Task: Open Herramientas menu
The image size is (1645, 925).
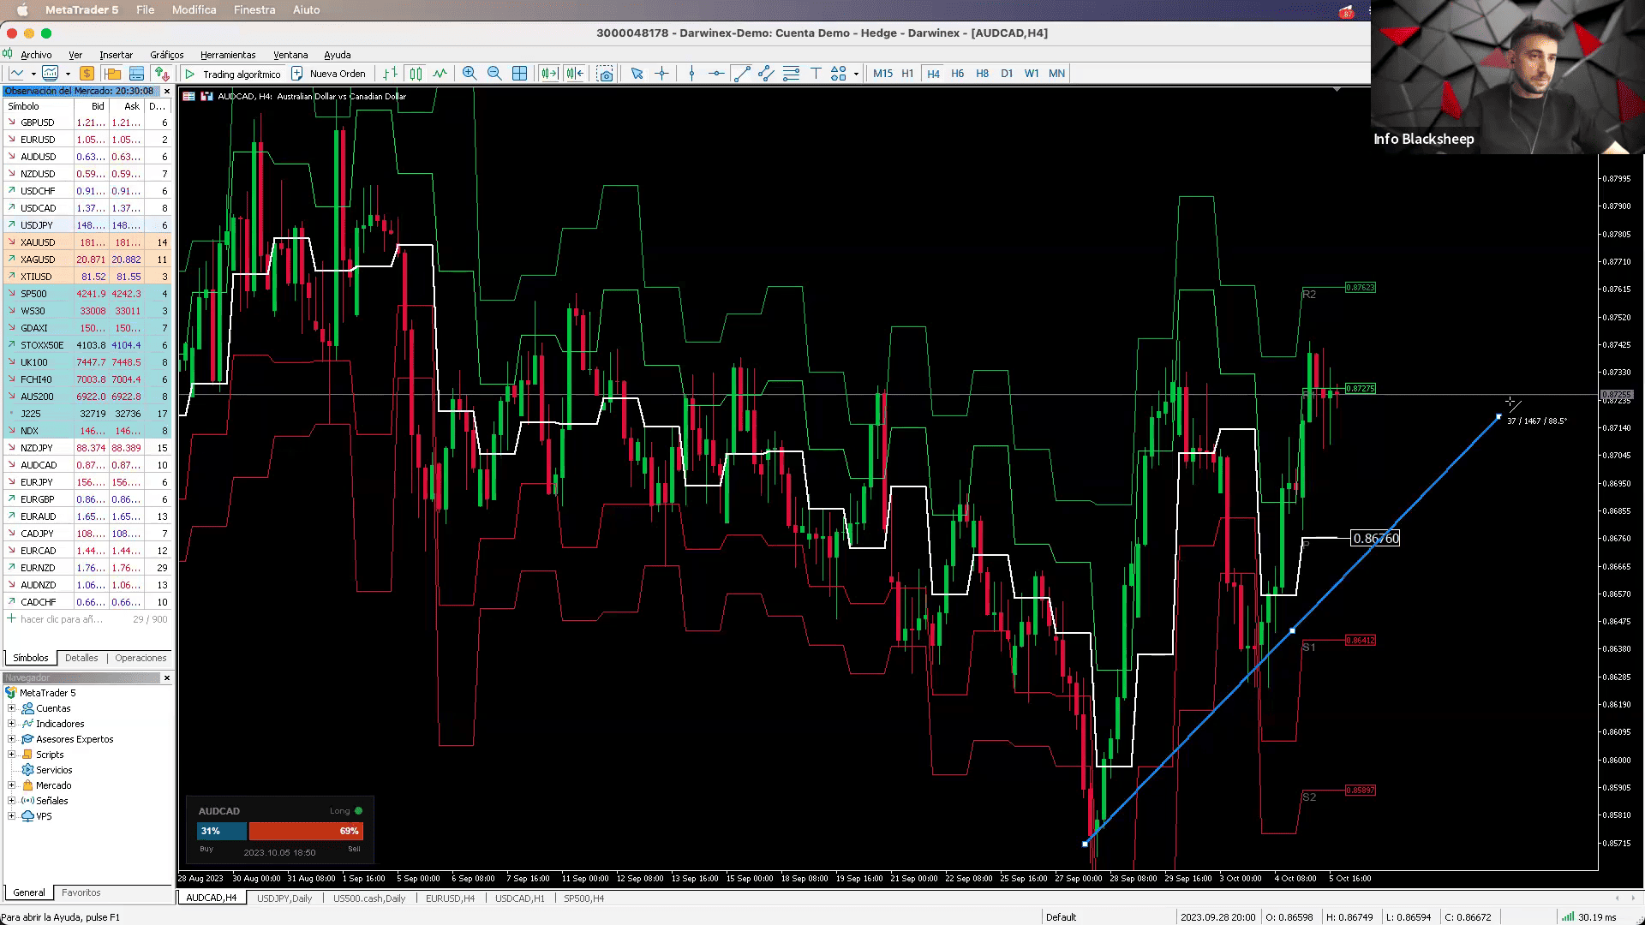Action: 227,55
